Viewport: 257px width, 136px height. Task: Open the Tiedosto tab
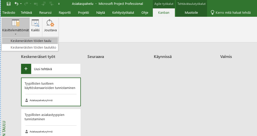(x=9, y=13)
